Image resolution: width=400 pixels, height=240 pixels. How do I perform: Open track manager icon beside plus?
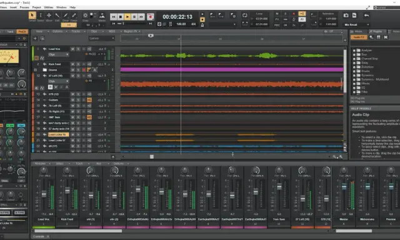click(42, 38)
